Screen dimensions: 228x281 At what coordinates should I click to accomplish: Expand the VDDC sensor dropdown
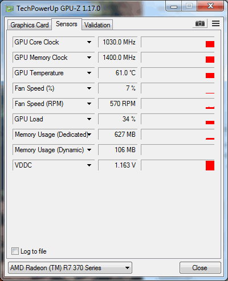[x=89, y=165]
